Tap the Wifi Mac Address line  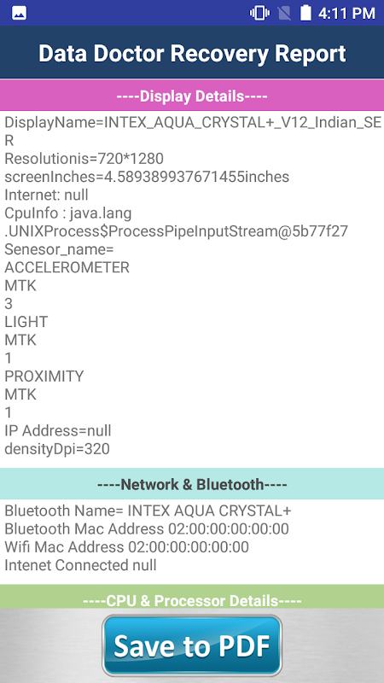(x=126, y=547)
